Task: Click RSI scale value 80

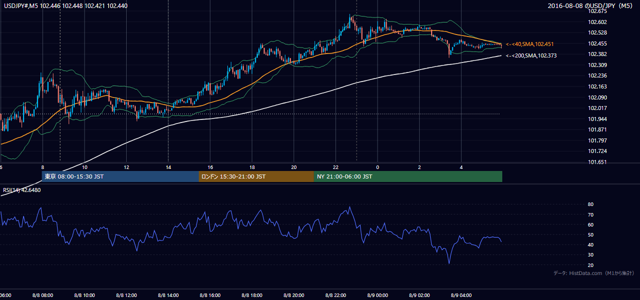Action: point(590,204)
